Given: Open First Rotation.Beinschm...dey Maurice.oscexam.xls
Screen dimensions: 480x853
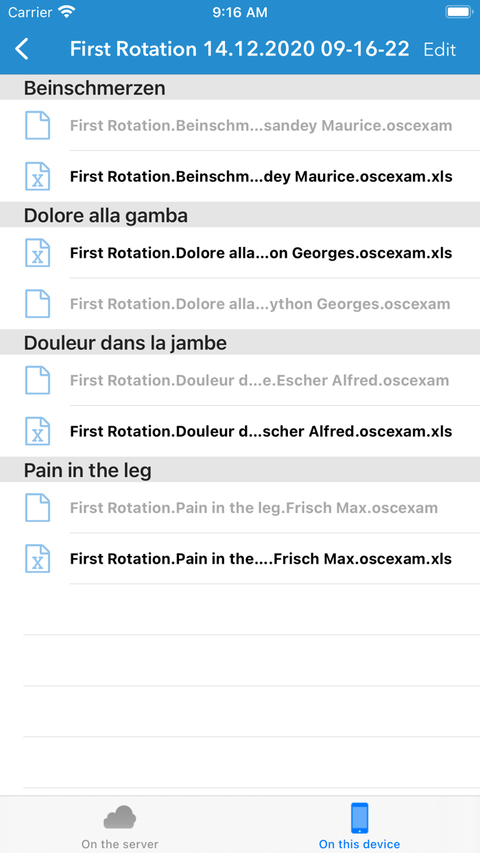Looking at the screenshot, I should (261, 176).
